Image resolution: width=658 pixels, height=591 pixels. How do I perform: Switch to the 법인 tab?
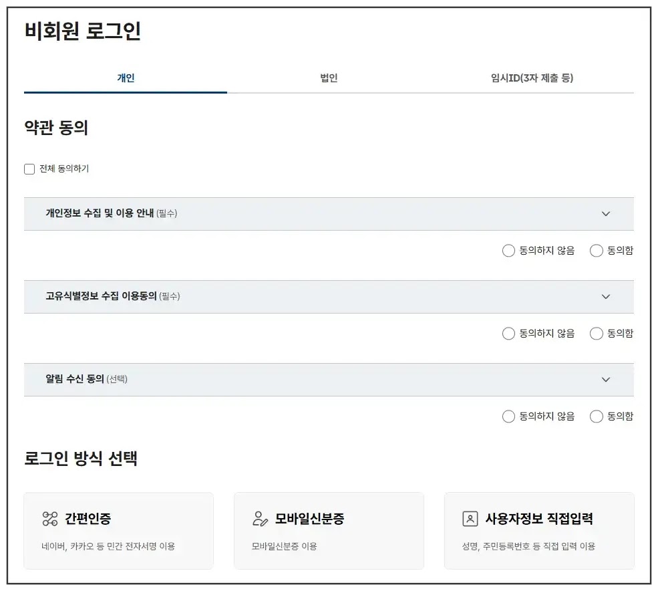(x=329, y=78)
